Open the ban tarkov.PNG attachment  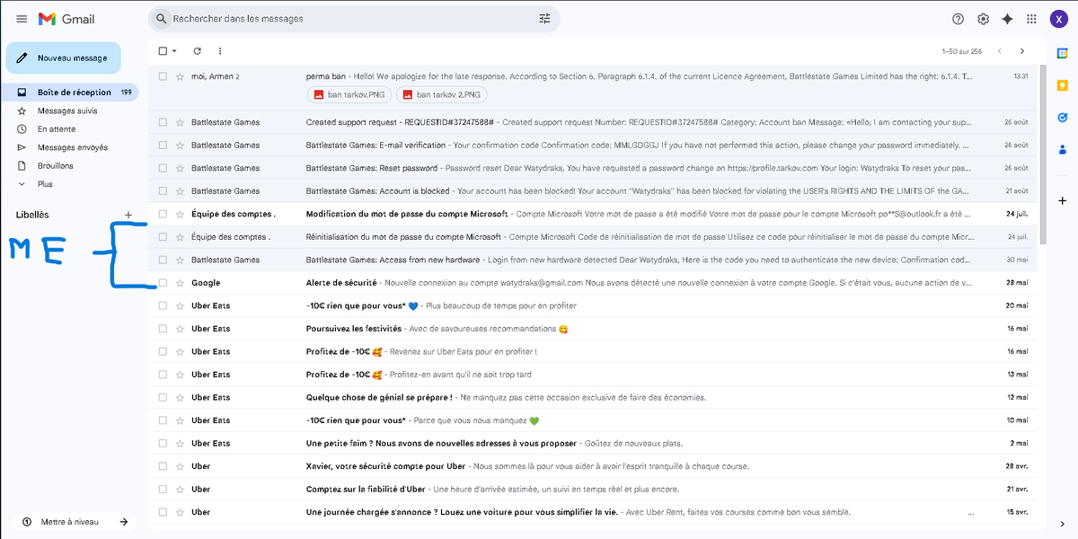coord(349,94)
